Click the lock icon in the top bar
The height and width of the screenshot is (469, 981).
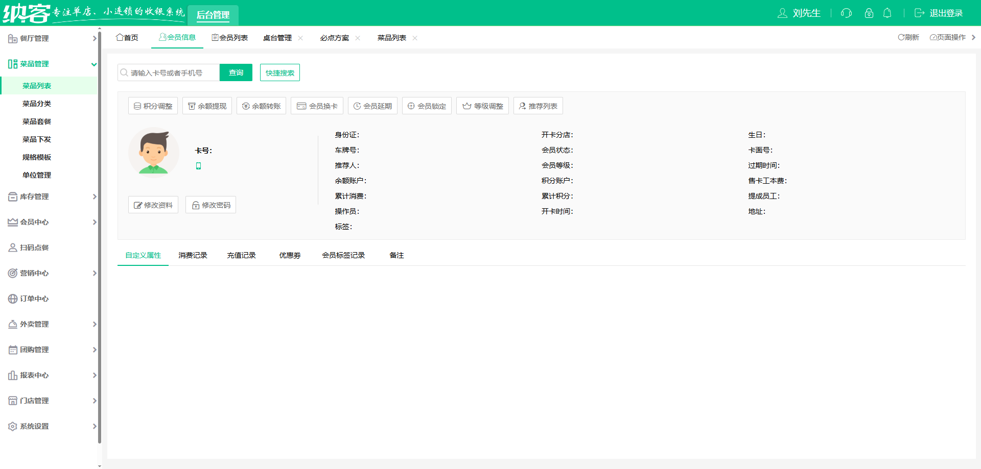click(869, 13)
